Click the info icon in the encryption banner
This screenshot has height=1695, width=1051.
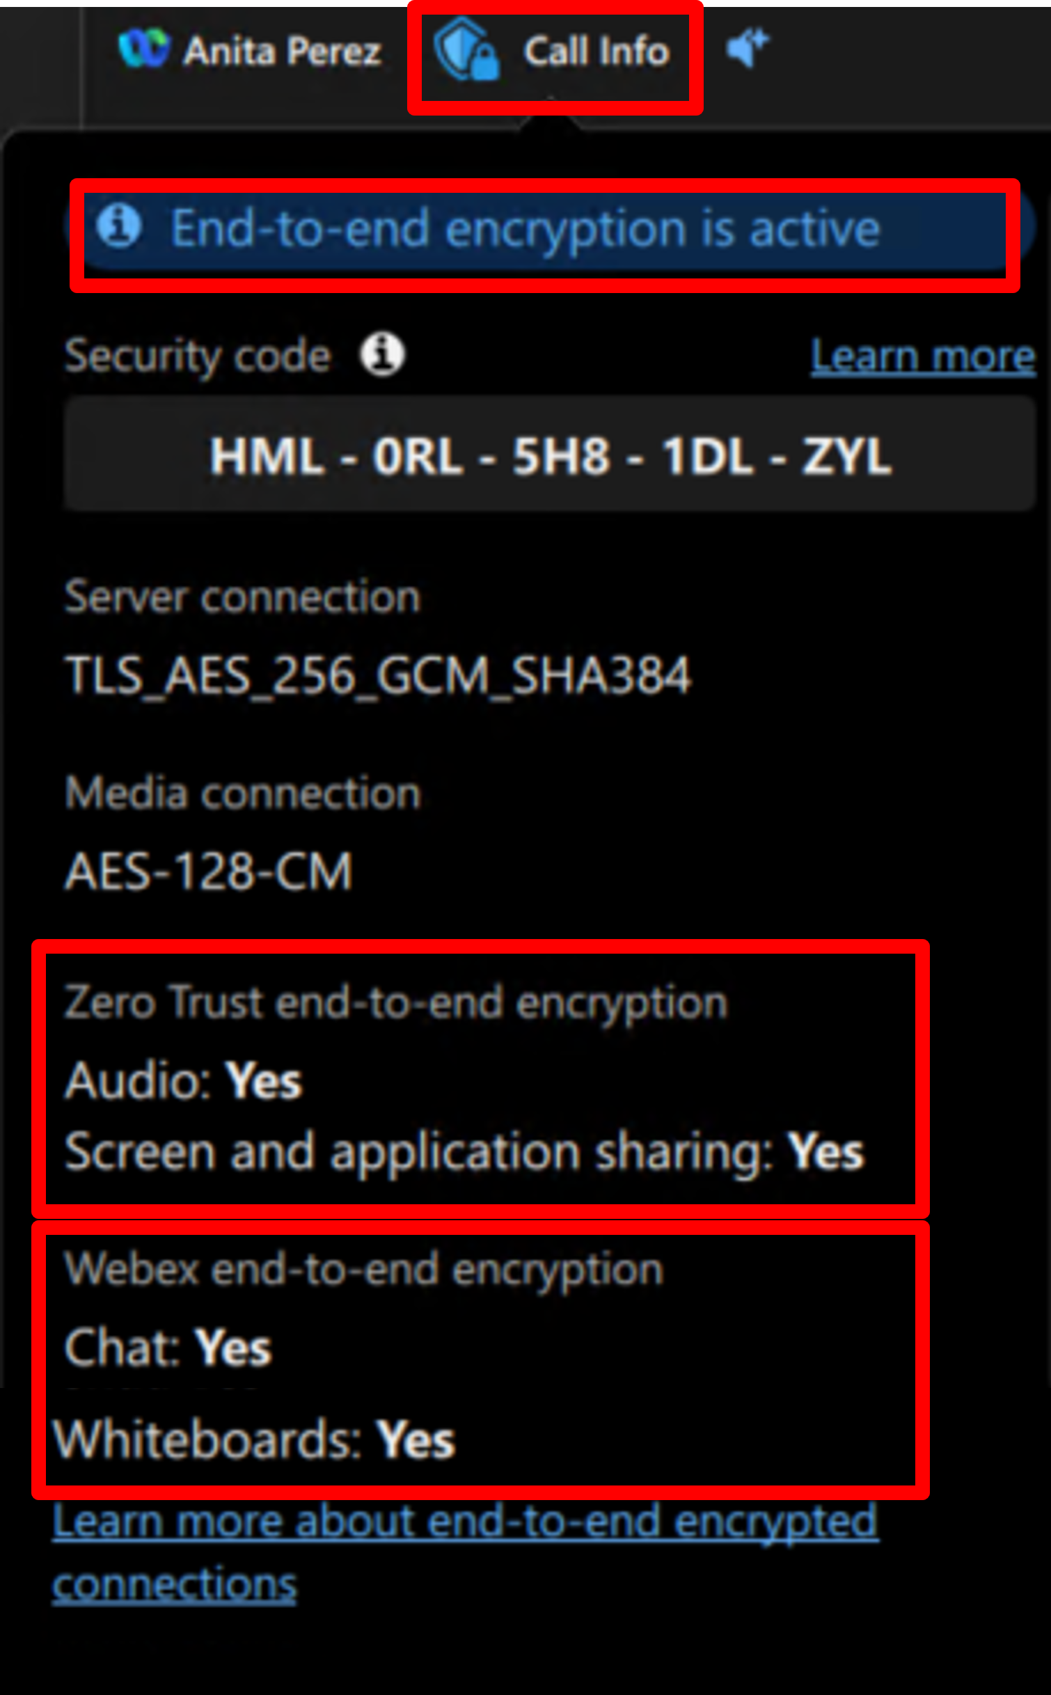click(119, 227)
